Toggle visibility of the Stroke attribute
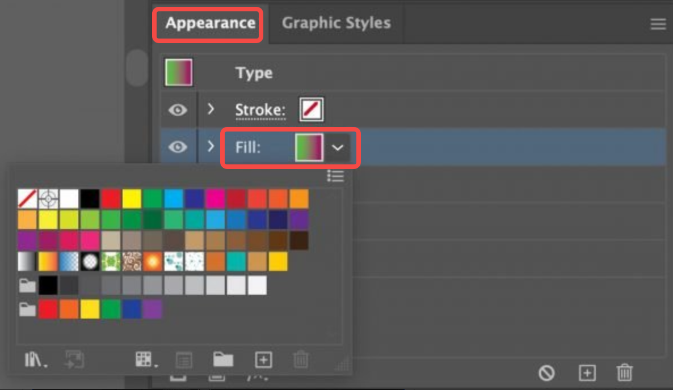This screenshot has height=390, width=673. coord(178,110)
